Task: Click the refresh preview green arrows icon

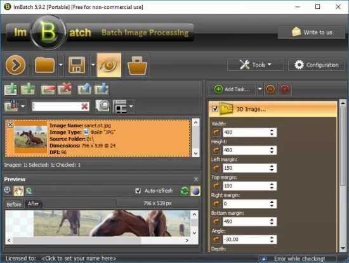Action: coord(185,191)
